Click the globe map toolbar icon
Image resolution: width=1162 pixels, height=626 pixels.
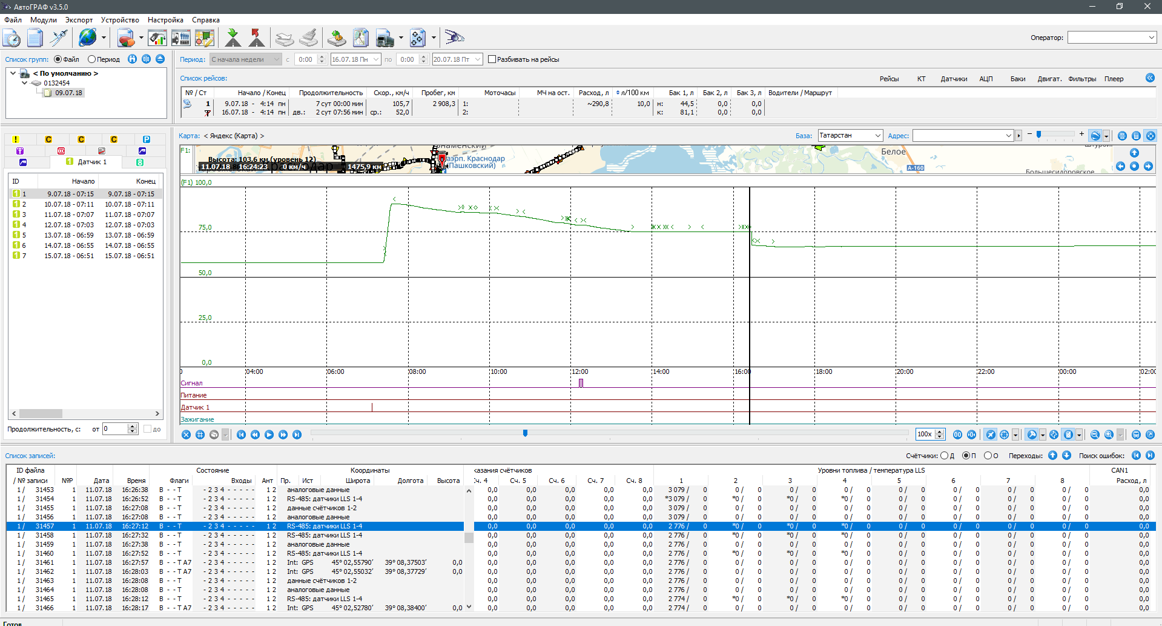point(88,38)
